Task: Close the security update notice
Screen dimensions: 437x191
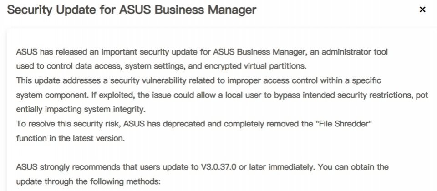Action: click(x=422, y=10)
